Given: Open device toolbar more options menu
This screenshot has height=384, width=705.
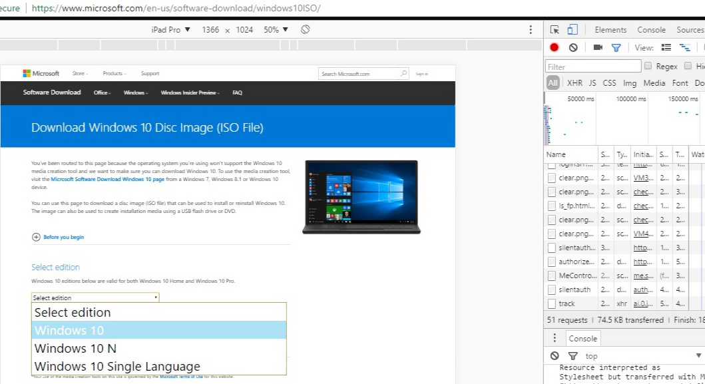Looking at the screenshot, I should (x=531, y=30).
